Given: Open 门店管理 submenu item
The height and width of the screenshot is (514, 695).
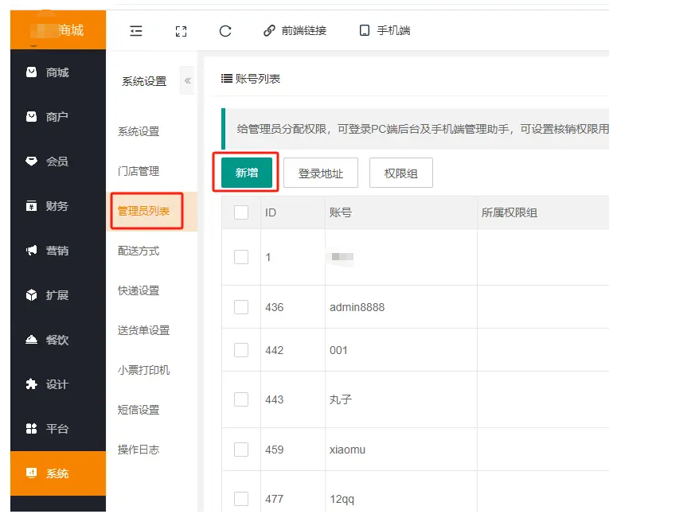Looking at the screenshot, I should 139,171.
